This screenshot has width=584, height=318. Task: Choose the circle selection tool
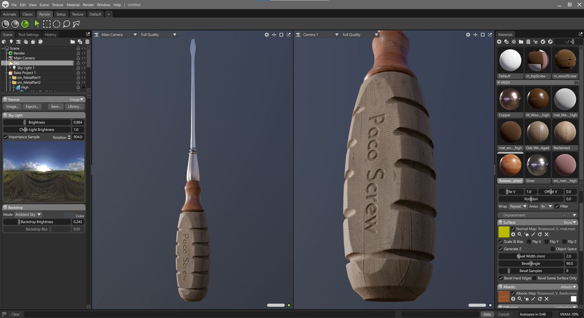click(56, 24)
